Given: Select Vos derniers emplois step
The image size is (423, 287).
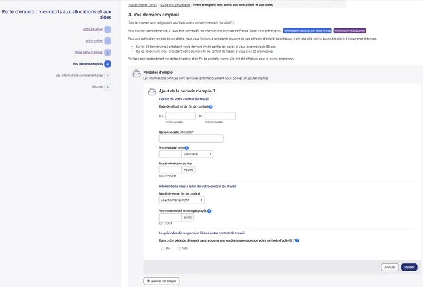Looking at the screenshot, I should 88,64.
